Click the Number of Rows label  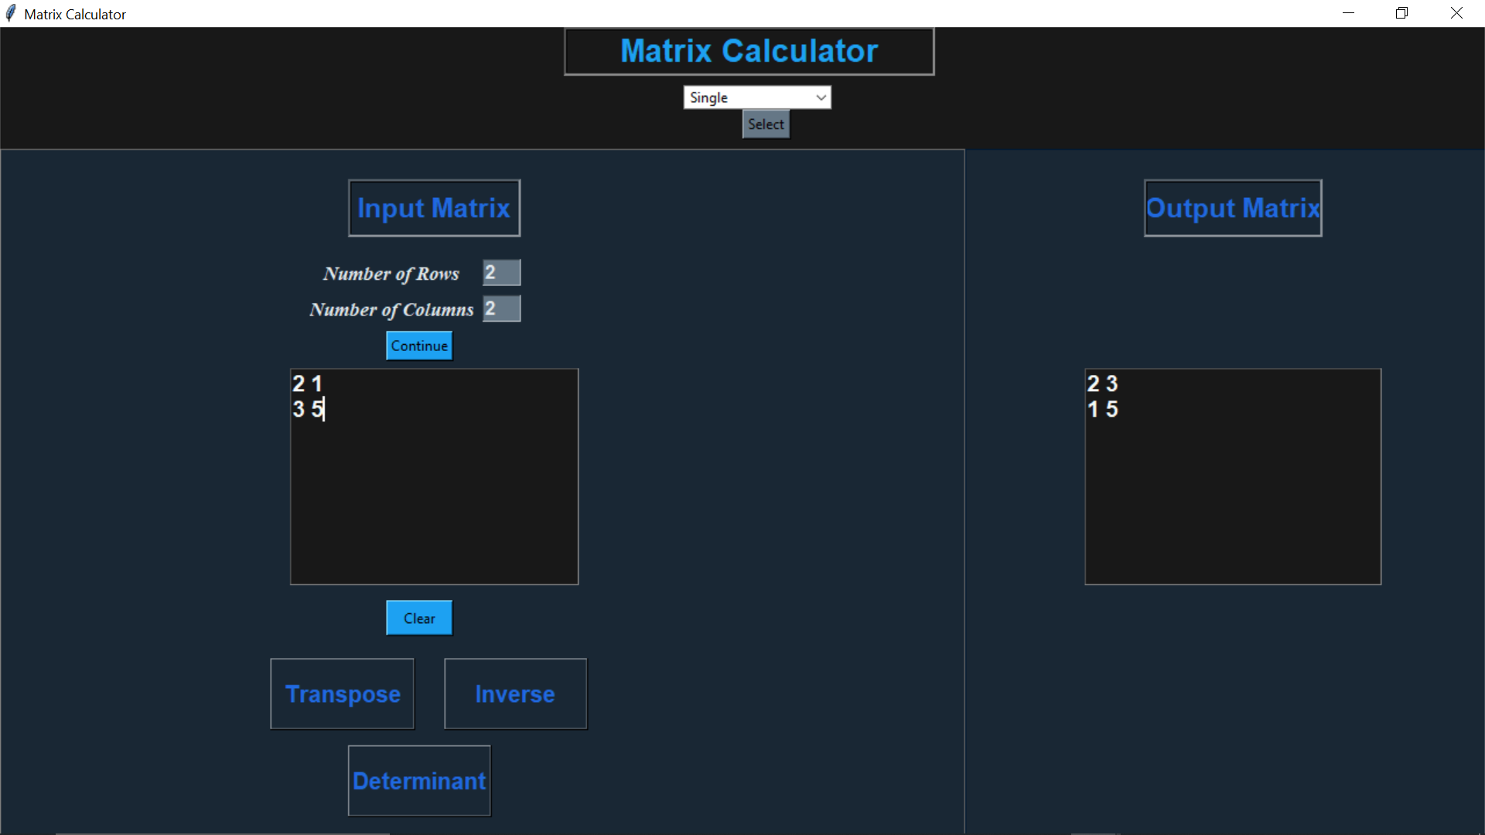391,273
